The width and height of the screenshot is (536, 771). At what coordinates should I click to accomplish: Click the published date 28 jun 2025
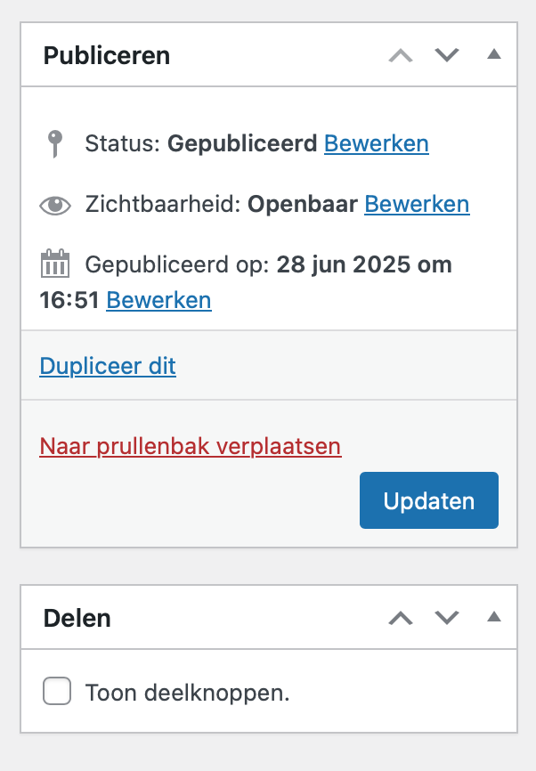coord(344,264)
